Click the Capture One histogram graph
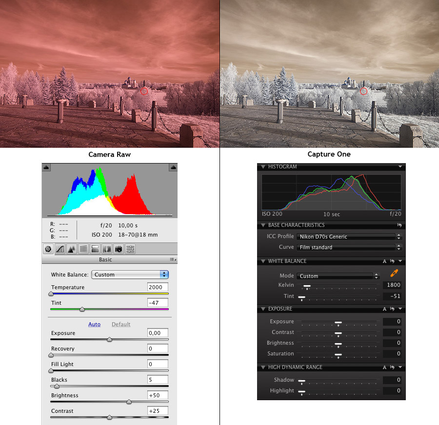Image resolution: width=439 pixels, height=425 pixels. (x=332, y=192)
